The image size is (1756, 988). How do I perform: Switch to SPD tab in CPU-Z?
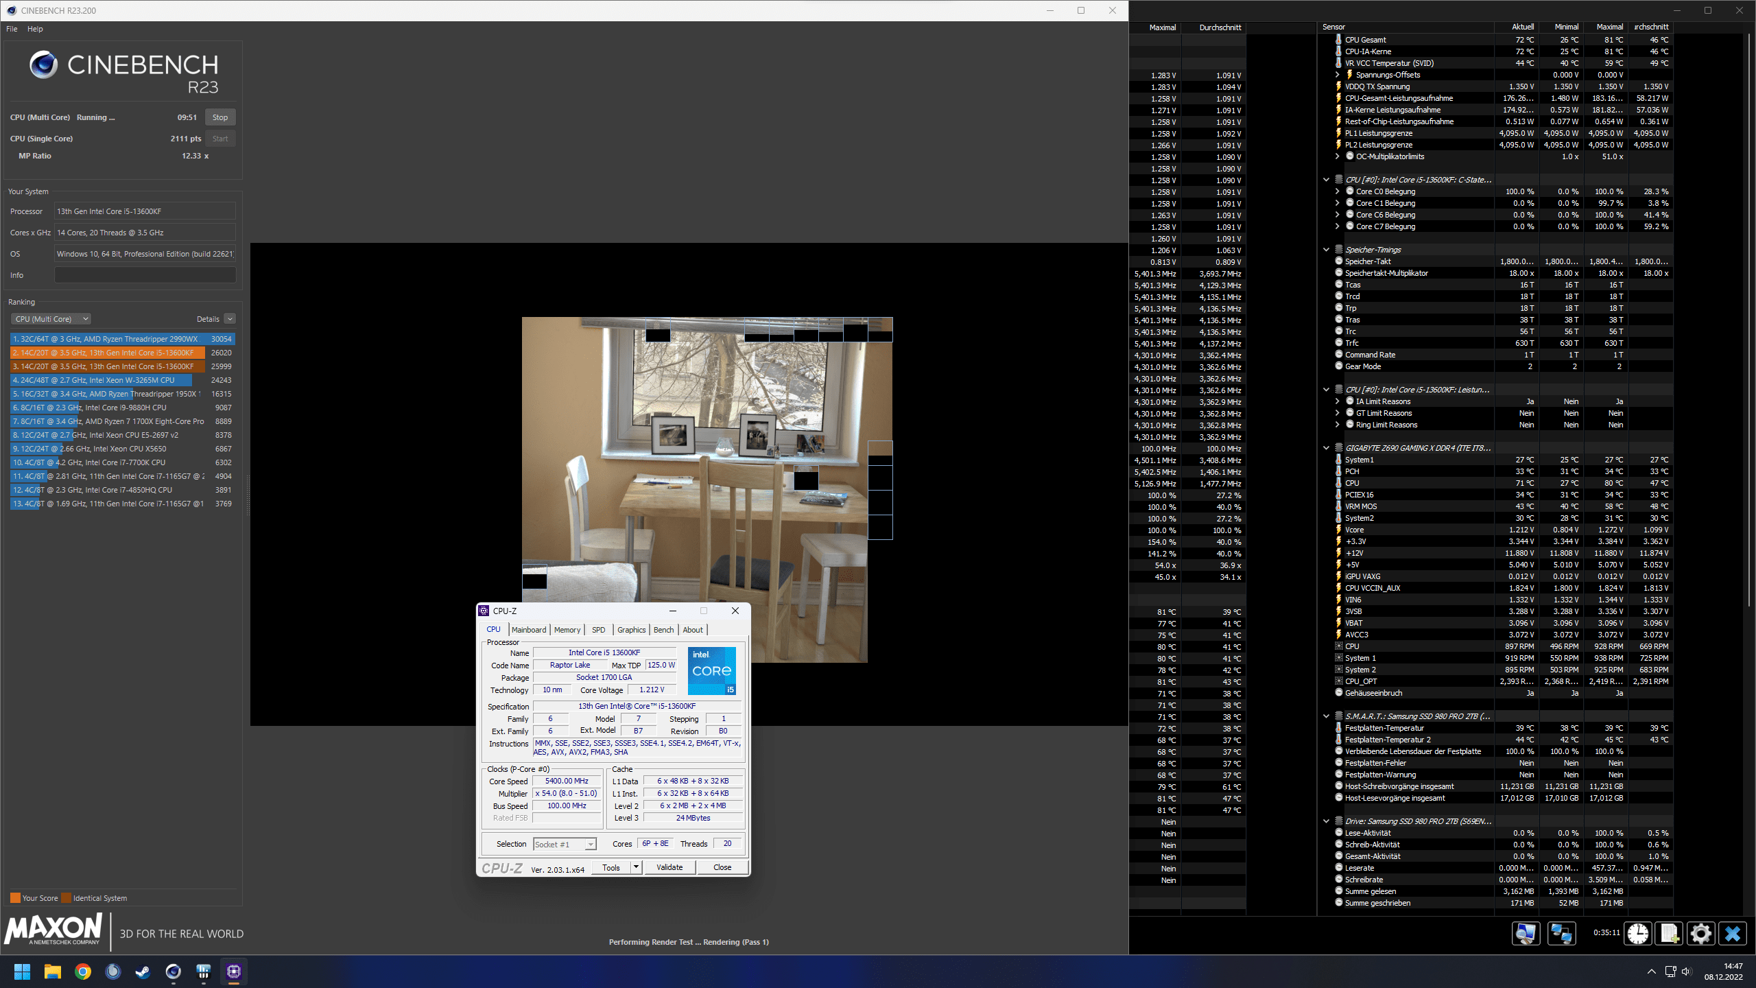pyautogui.click(x=599, y=630)
